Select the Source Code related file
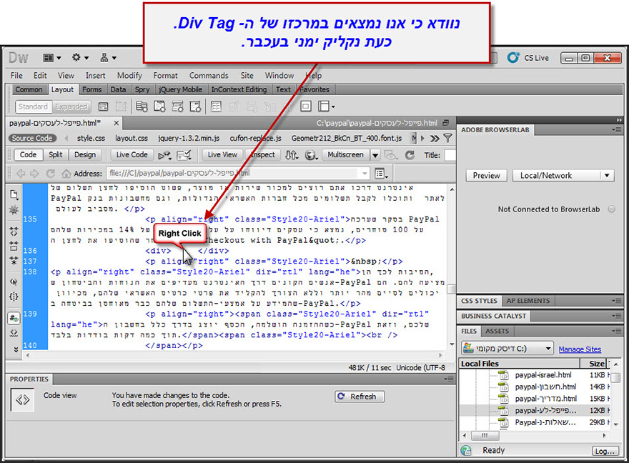Screen dimensions: 629x463 32,139
